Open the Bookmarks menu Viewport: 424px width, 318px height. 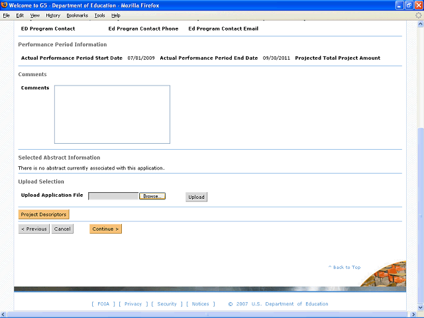pos(78,15)
